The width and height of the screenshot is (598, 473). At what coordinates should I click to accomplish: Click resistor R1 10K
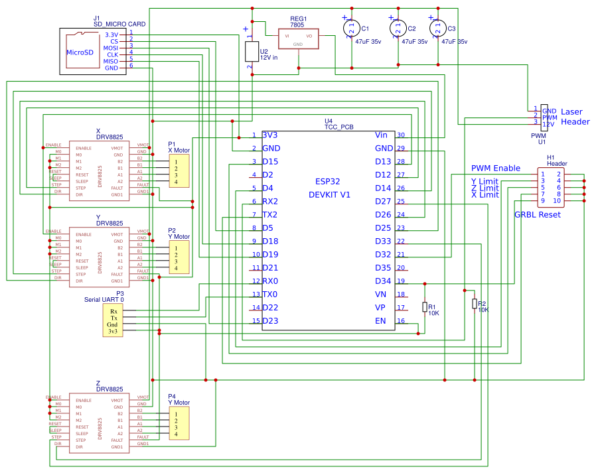coord(424,306)
